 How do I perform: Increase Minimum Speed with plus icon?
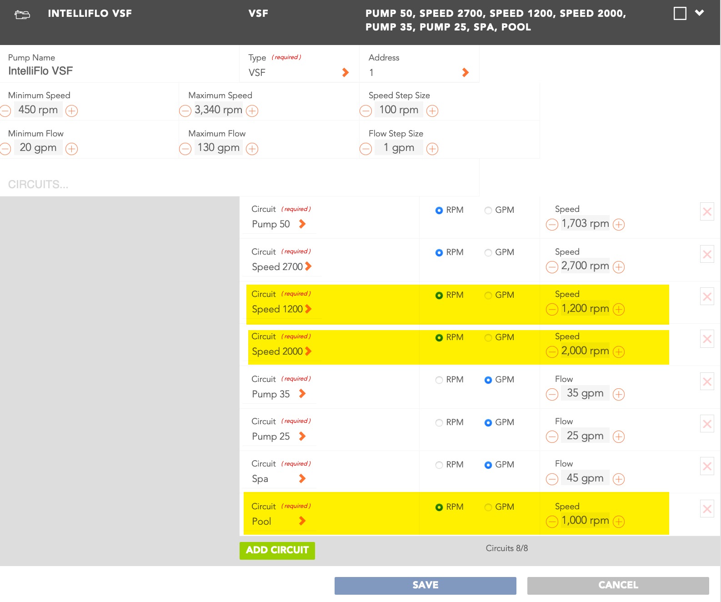72,111
